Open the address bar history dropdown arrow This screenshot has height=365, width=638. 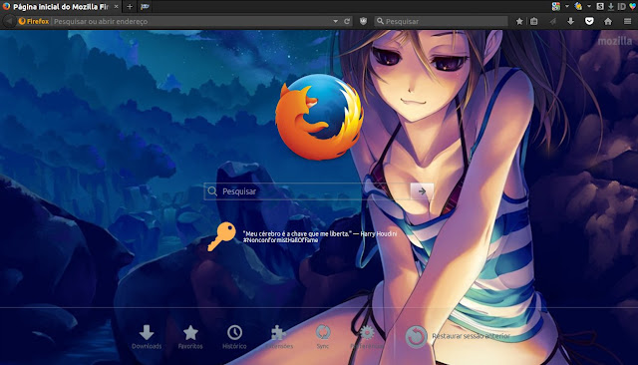[335, 21]
